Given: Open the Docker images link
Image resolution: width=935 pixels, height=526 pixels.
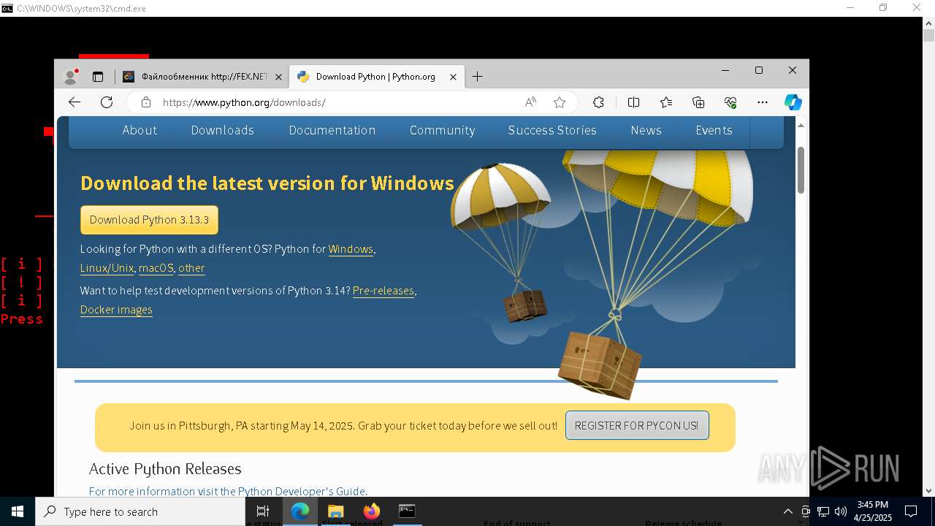Looking at the screenshot, I should (x=116, y=310).
